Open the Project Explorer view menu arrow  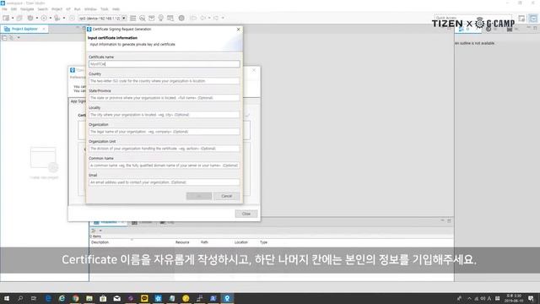[x=19, y=38]
